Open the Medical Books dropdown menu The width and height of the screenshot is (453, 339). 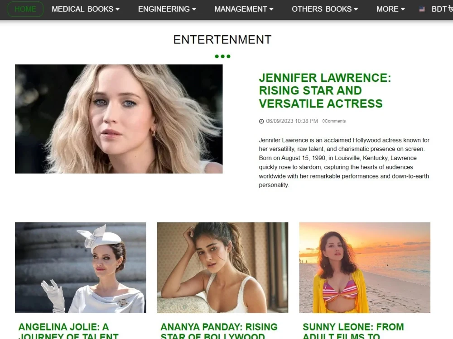coord(86,9)
